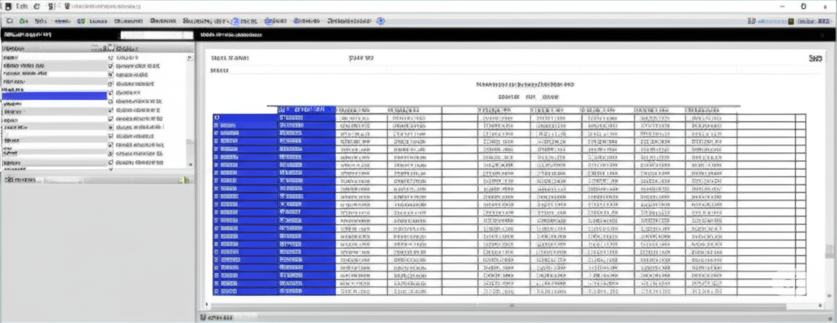This screenshot has height=323, width=837.
Task: Click the down arrow of the left list scrollbar
Action: pyautogui.click(x=190, y=164)
